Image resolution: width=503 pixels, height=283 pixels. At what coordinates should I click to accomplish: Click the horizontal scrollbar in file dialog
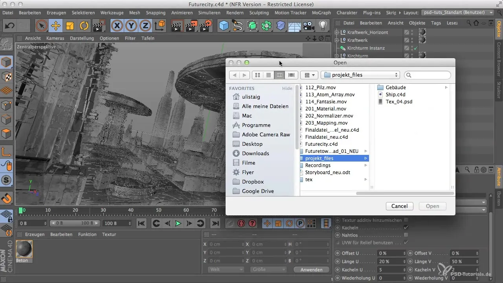(405, 193)
